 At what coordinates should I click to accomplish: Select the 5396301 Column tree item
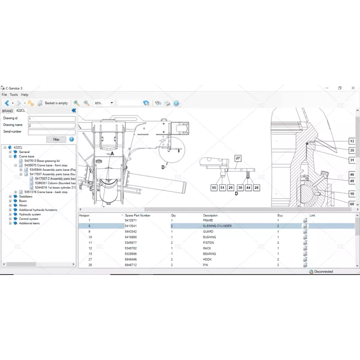[x=49, y=183]
